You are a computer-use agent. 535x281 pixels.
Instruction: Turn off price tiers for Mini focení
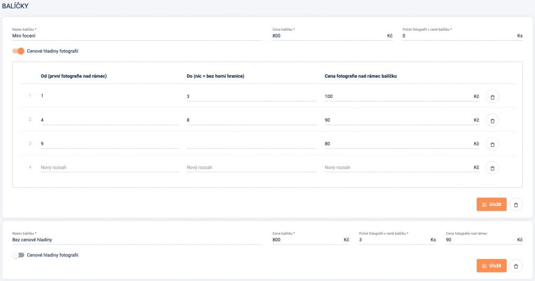coord(18,51)
